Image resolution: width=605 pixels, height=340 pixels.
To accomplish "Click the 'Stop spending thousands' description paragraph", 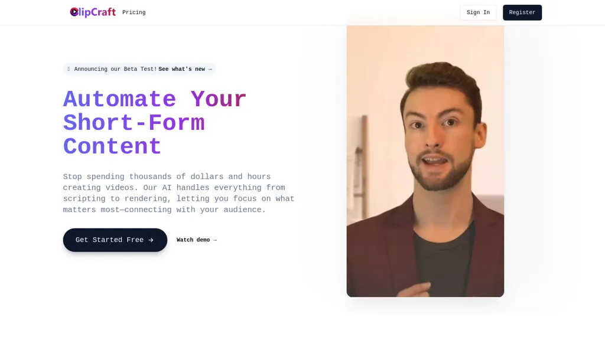I will click(178, 193).
